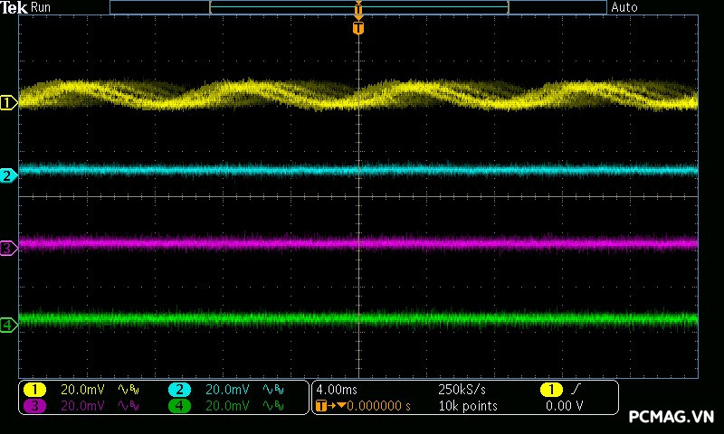This screenshot has height=434, width=724.
Task: Toggle the magenta channel 3 readout badge
Action: pyautogui.click(x=34, y=406)
